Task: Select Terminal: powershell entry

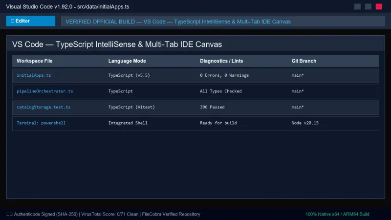Action: [41, 123]
